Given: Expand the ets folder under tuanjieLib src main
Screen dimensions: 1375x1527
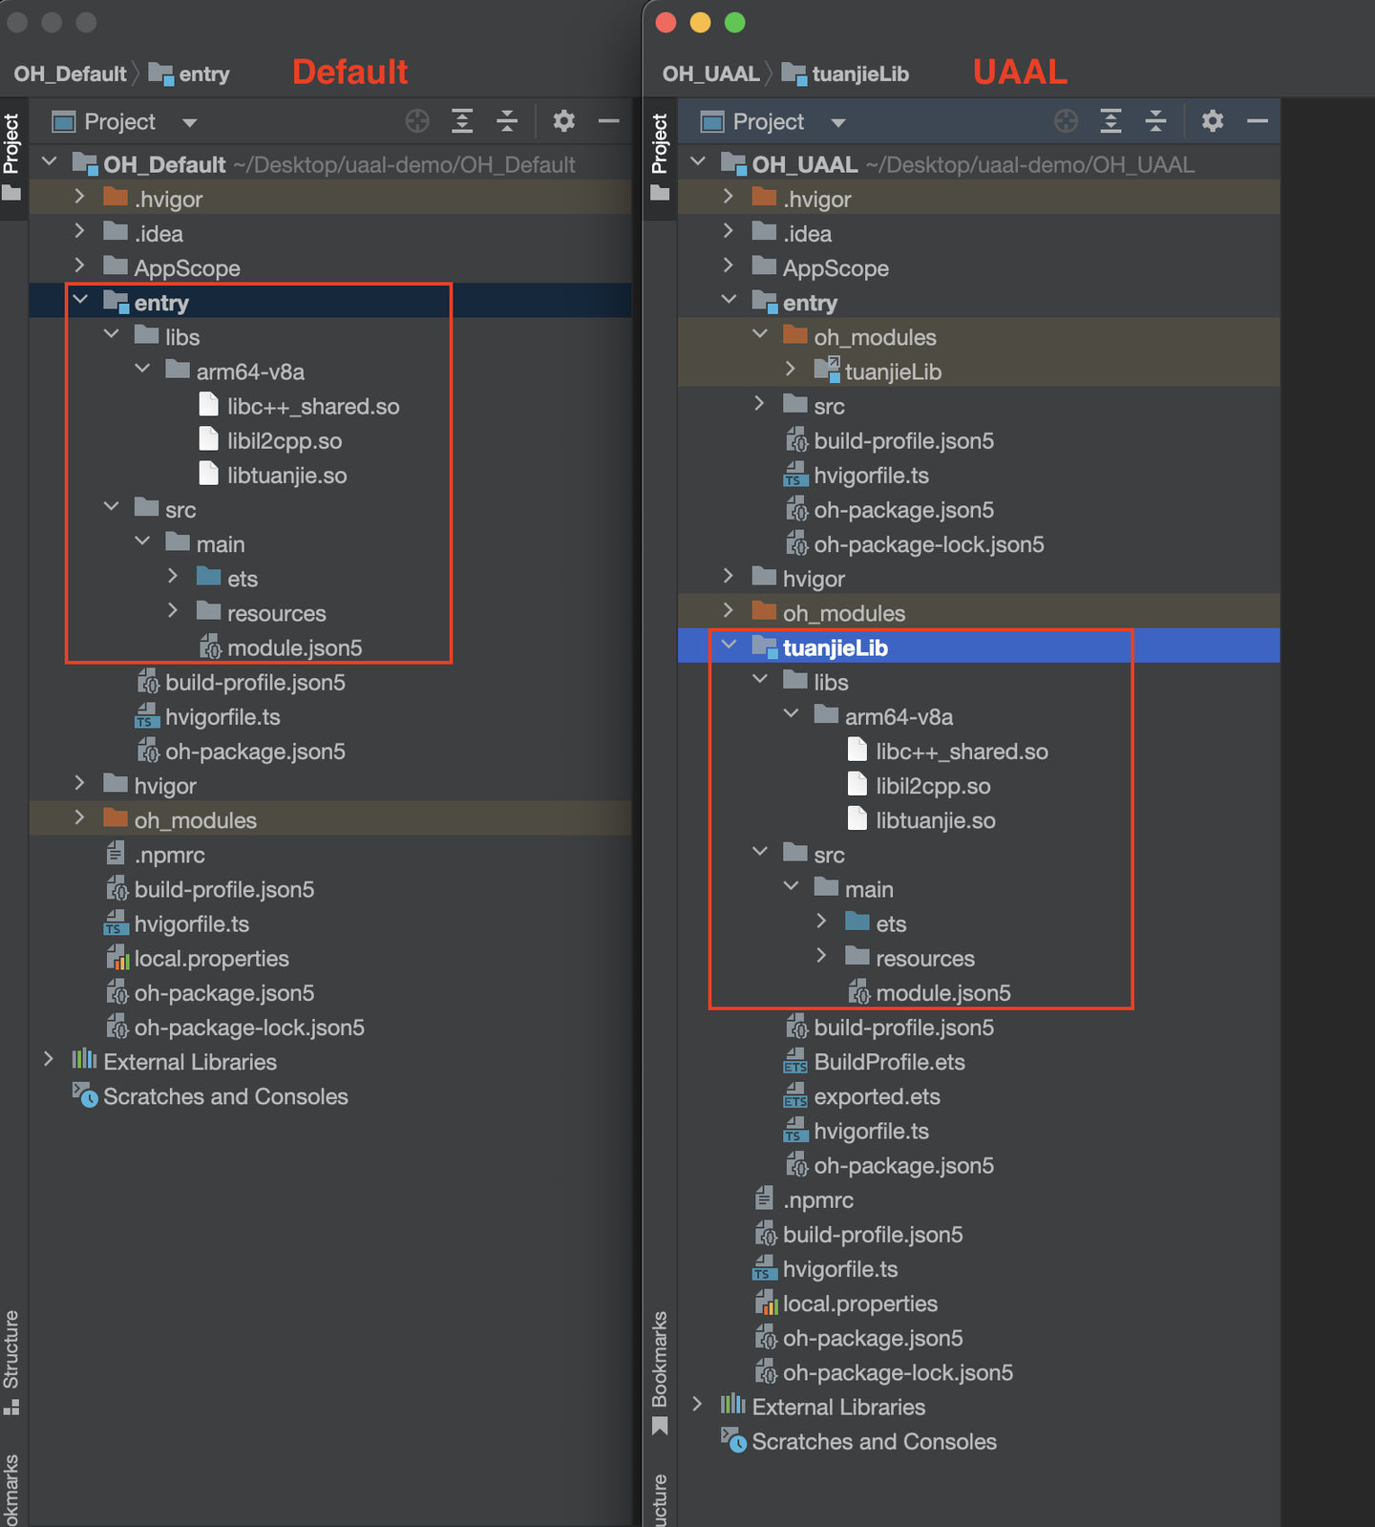Looking at the screenshot, I should (x=822, y=923).
